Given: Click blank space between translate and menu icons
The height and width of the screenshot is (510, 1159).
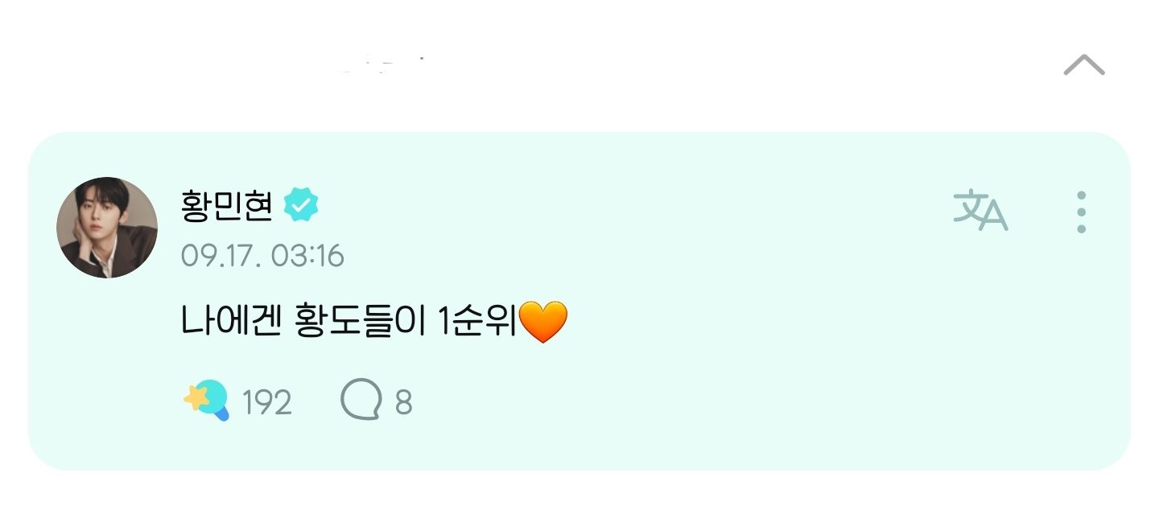Looking at the screenshot, I should point(1041,212).
